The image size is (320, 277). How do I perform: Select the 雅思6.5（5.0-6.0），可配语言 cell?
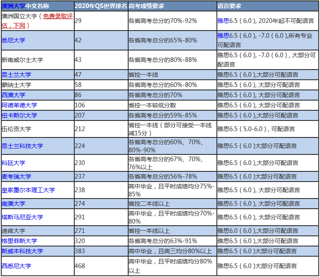[x=267, y=129]
